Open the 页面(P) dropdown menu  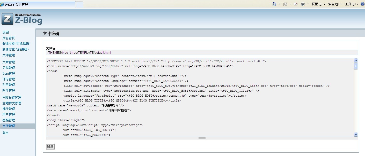pyautogui.click(x=318, y=4)
